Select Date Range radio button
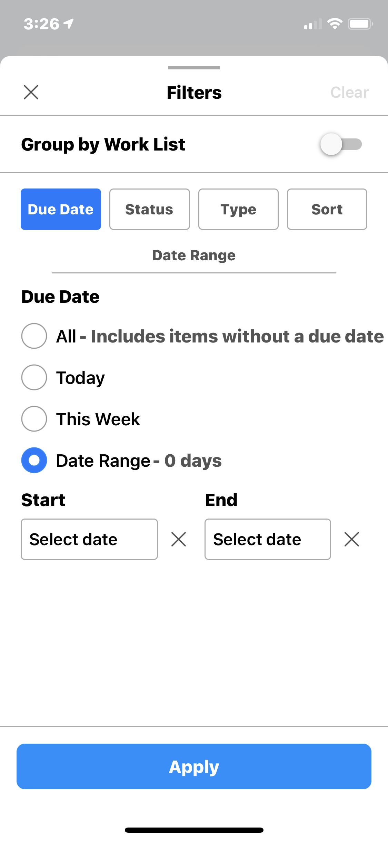 click(x=34, y=460)
